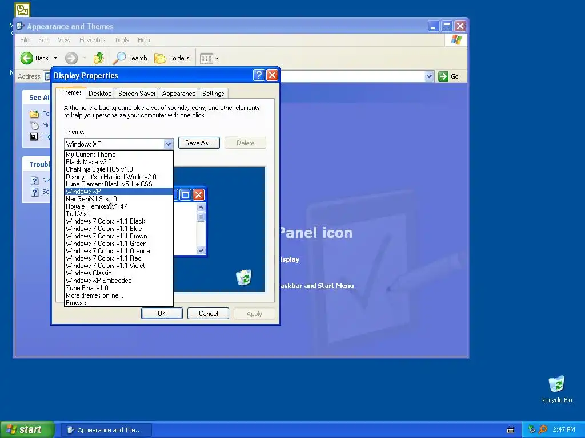The image size is (585, 438).
Task: Collapse the Theme dropdown arrow
Action: (168, 144)
